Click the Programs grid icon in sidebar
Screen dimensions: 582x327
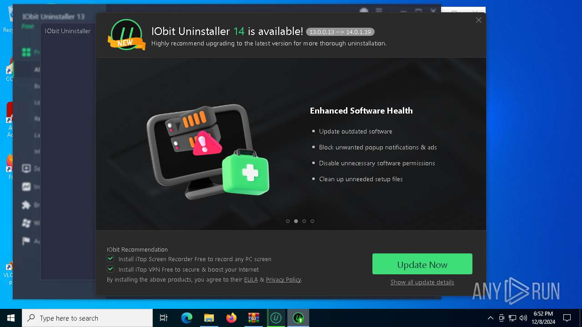[26, 52]
